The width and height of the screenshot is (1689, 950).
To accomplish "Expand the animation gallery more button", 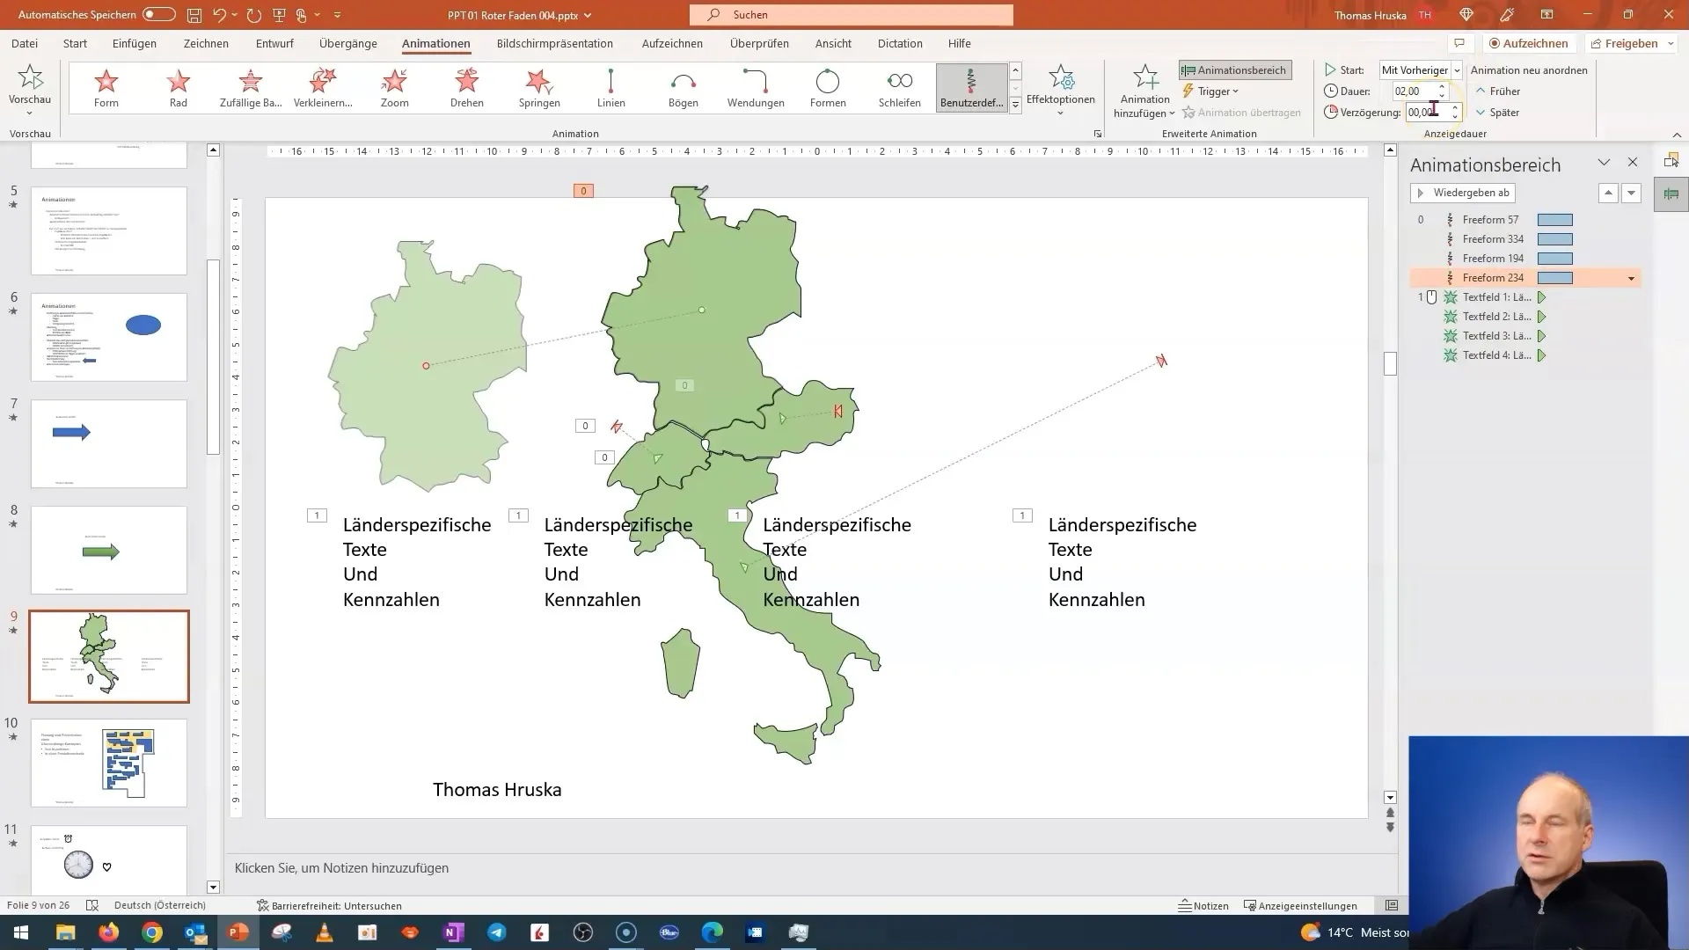I will (x=1015, y=105).
